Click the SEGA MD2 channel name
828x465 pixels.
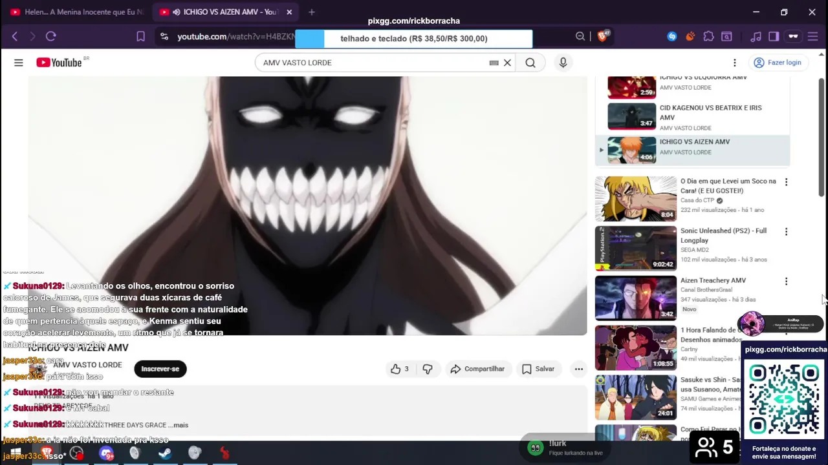[x=695, y=250]
